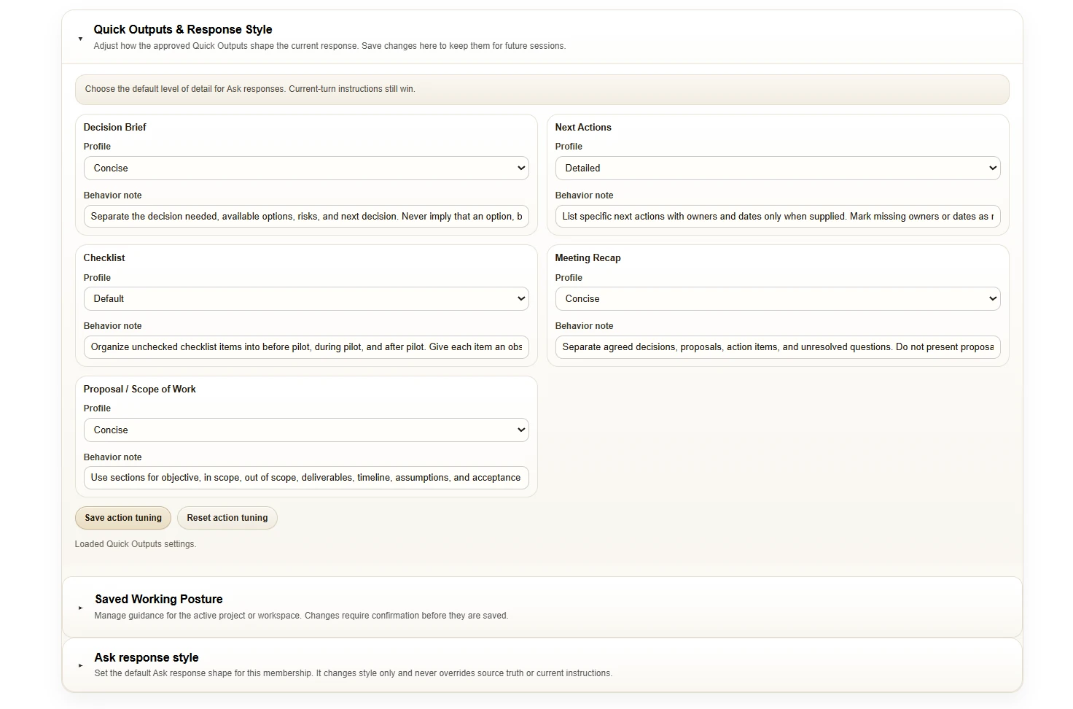Click Save action tuning button
Image resolution: width=1073 pixels, height=709 pixels.
[123, 518]
